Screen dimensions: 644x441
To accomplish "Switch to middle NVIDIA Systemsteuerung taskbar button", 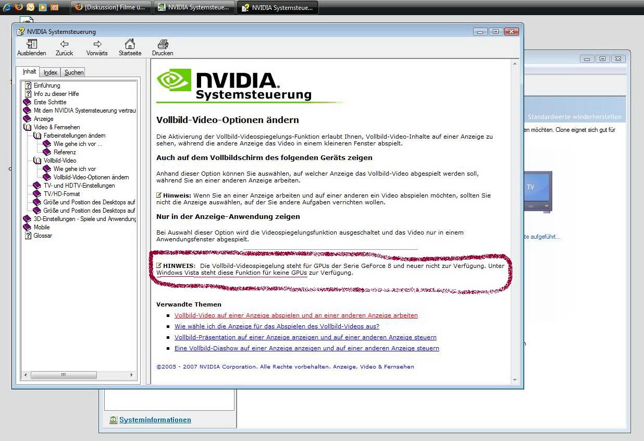I will click(194, 7).
